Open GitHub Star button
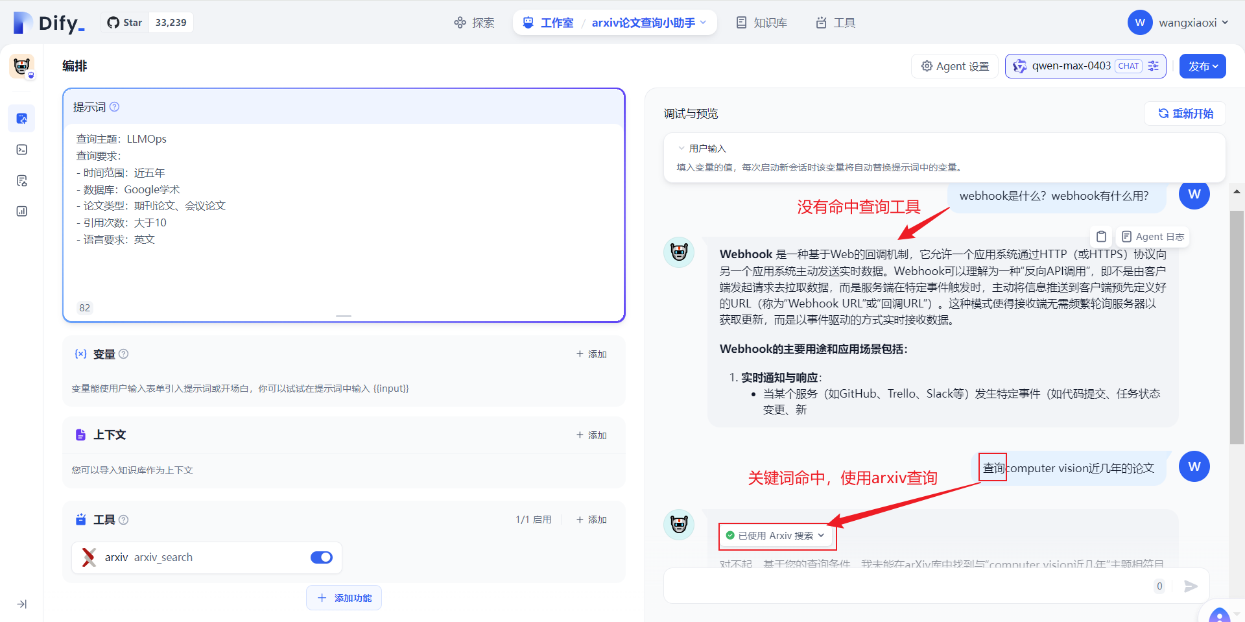This screenshot has height=622, width=1245. [x=124, y=23]
